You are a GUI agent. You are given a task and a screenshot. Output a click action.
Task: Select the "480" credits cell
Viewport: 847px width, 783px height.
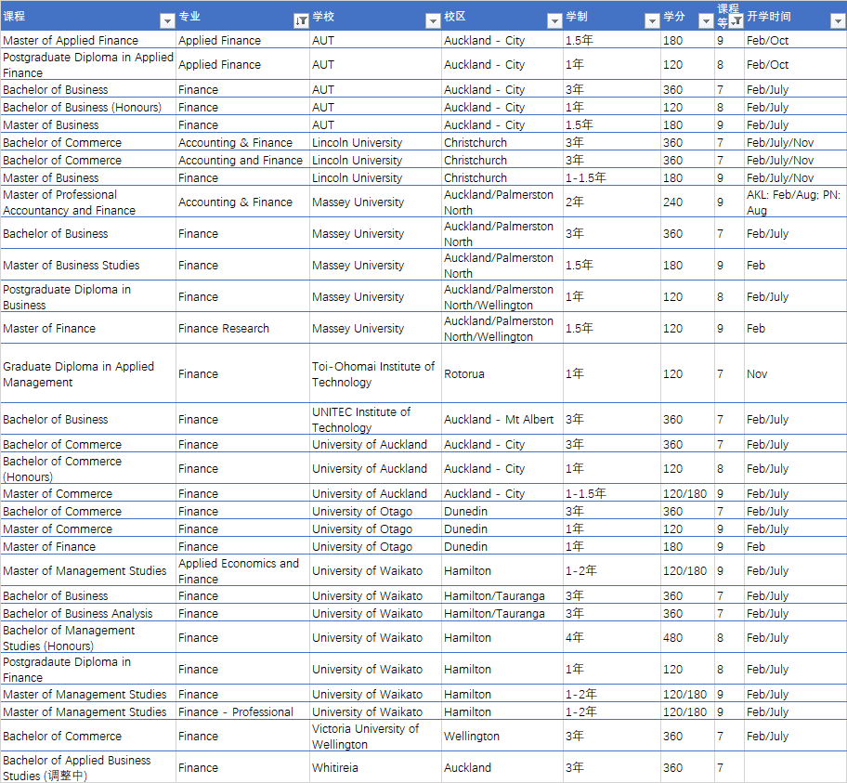click(x=687, y=638)
